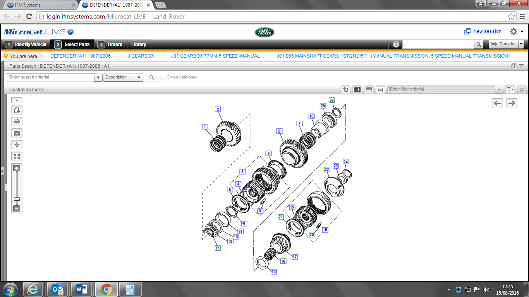Switch to split panel layout view
This screenshot has width=529, height=297.
pos(369,89)
